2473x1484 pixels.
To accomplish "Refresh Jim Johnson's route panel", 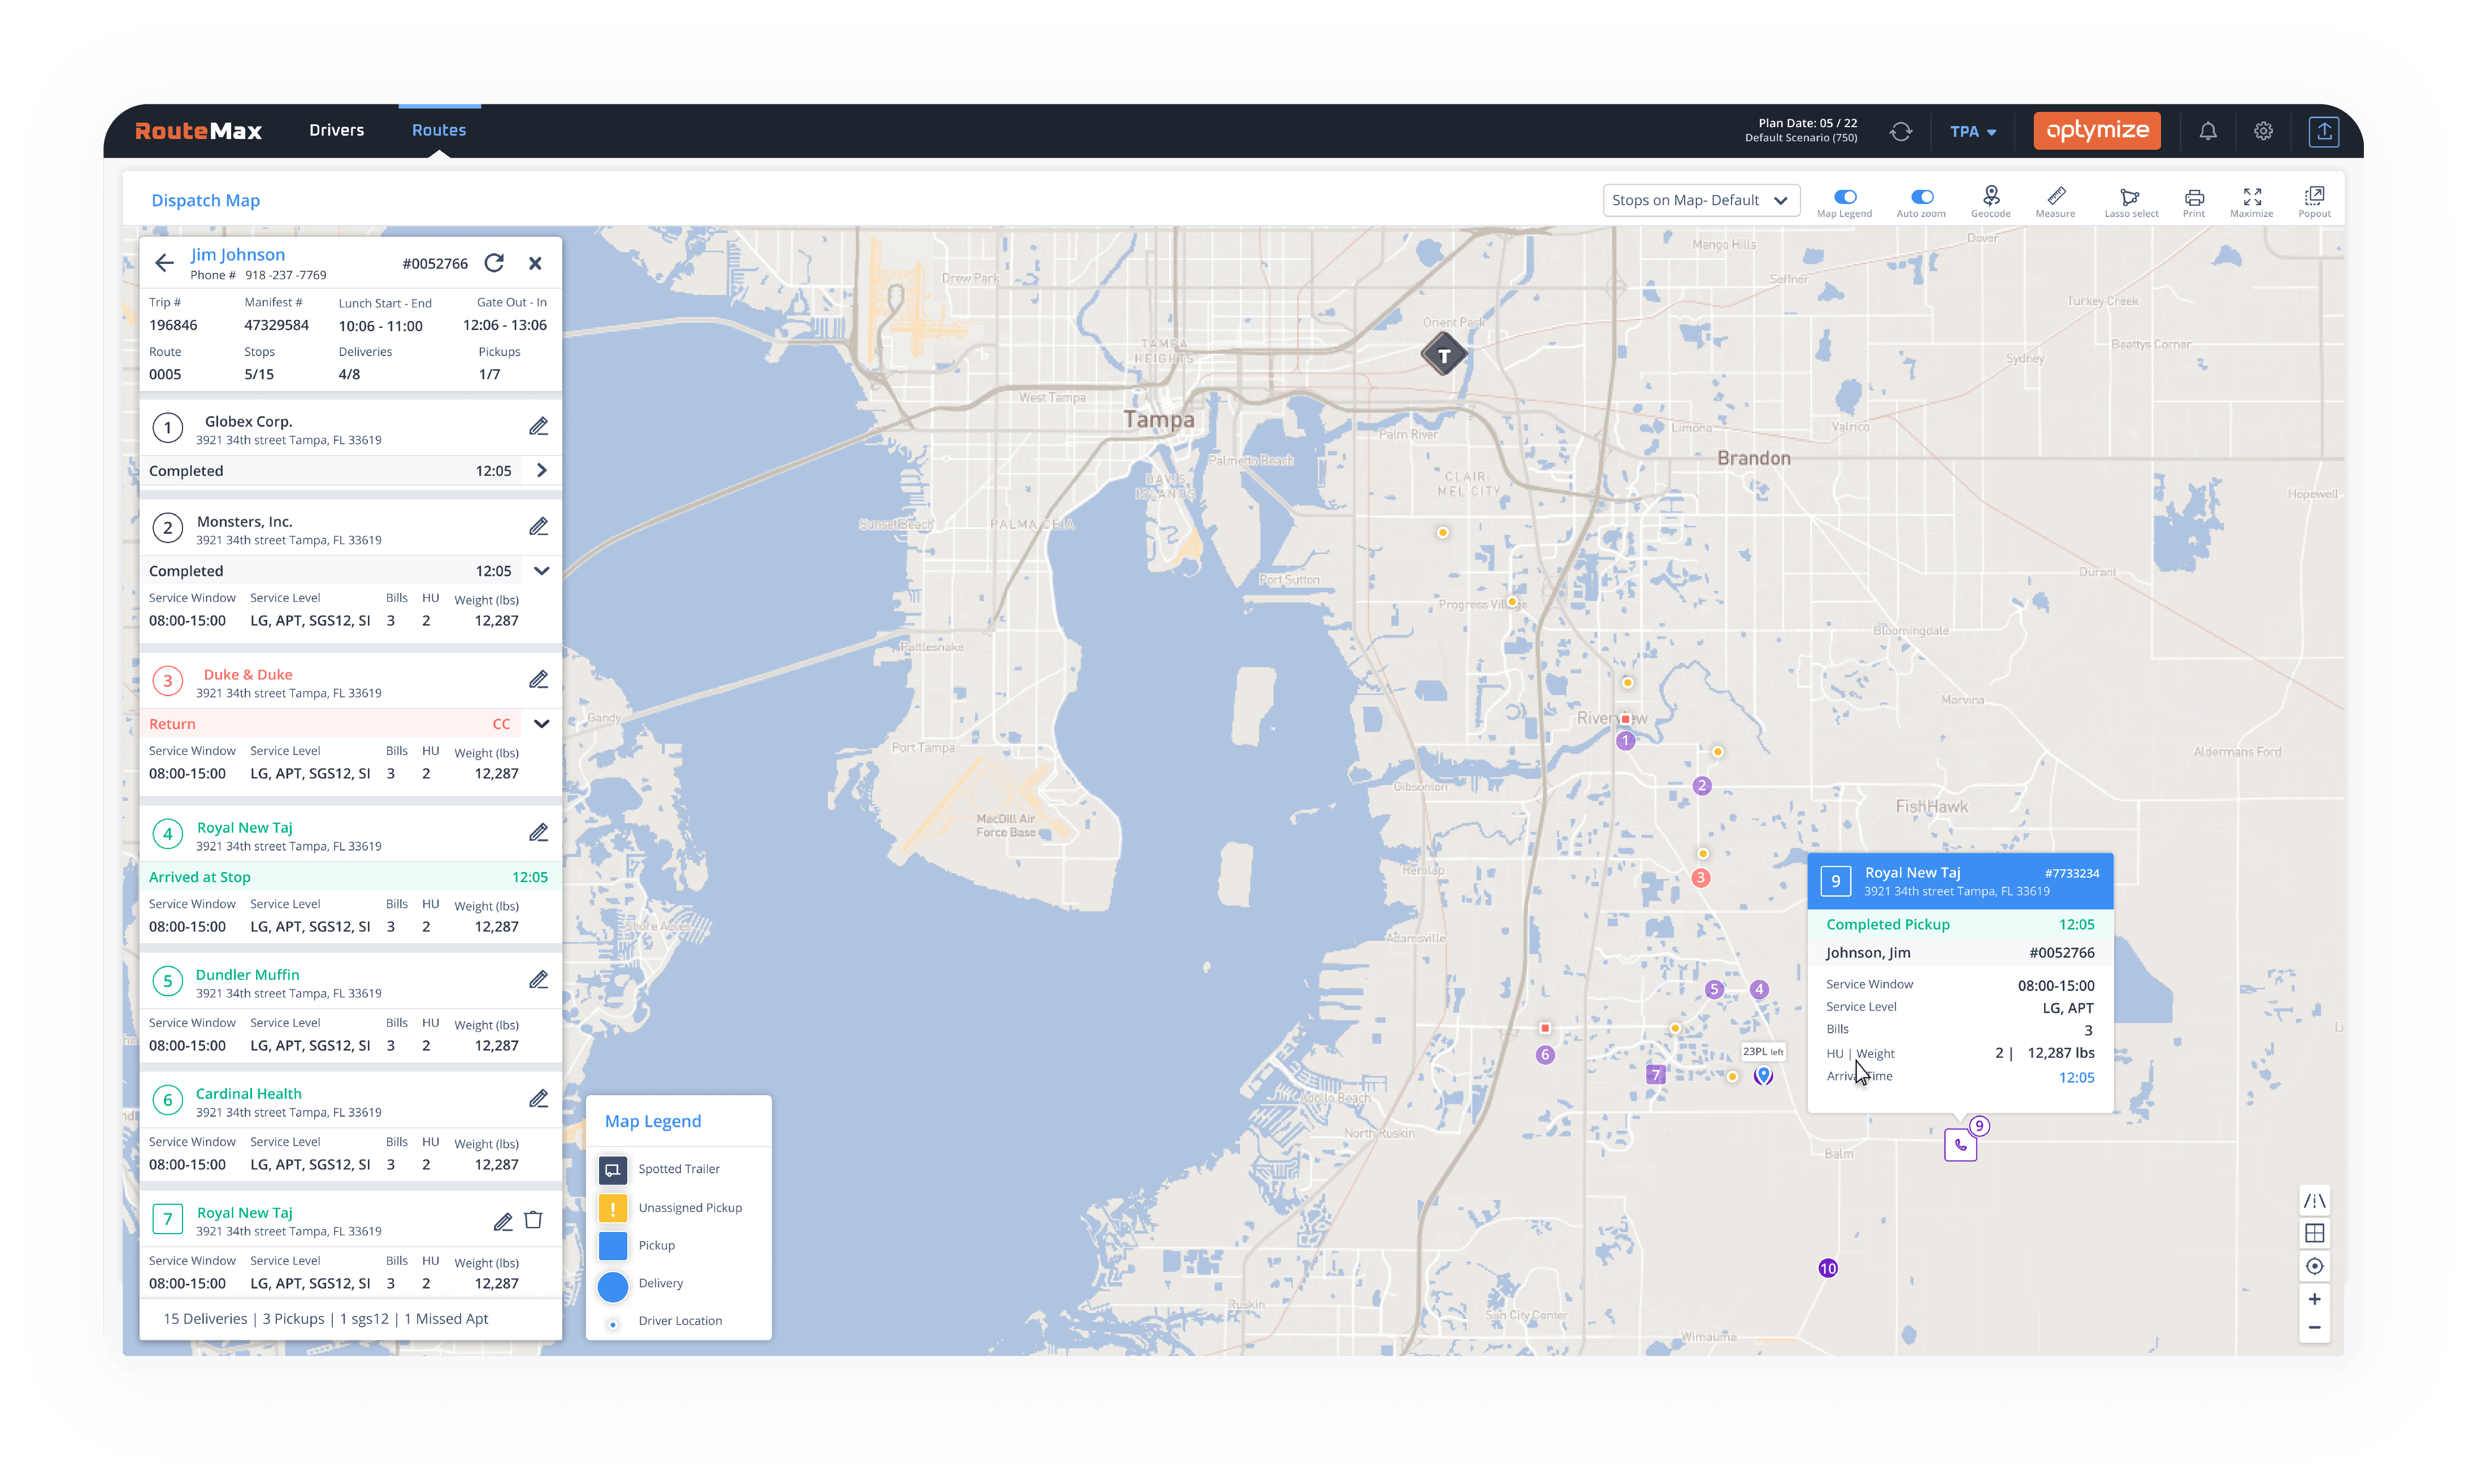I will click(494, 263).
